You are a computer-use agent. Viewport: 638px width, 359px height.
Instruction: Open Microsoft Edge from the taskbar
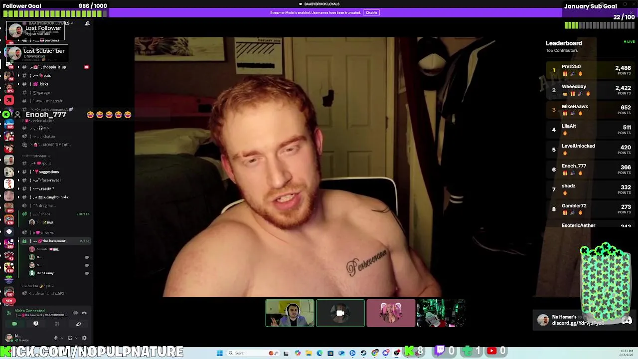[319, 353]
